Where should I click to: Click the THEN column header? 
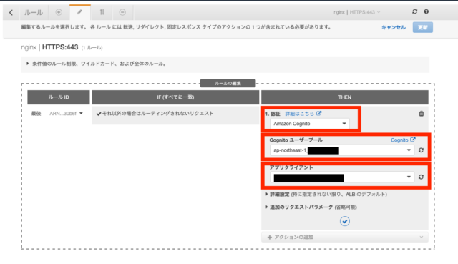345,97
